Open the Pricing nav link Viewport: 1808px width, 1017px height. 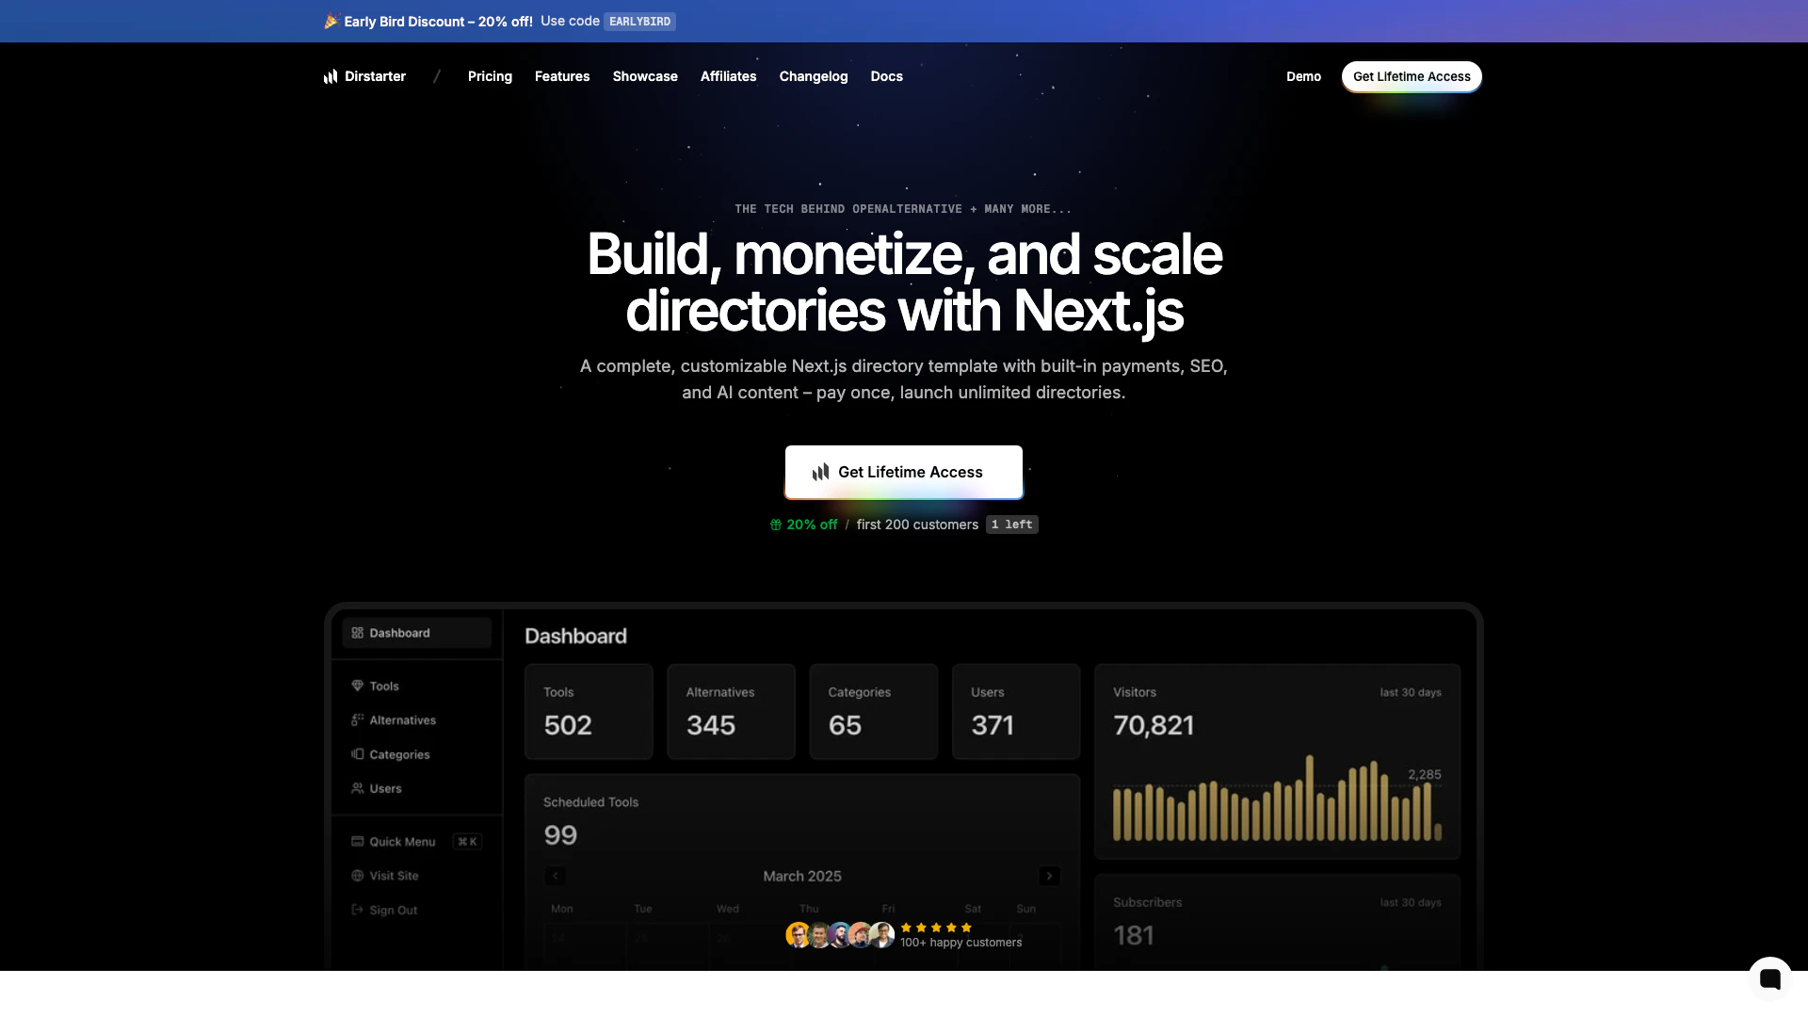(490, 76)
